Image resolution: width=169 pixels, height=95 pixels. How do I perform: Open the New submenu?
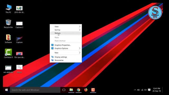point(66,53)
